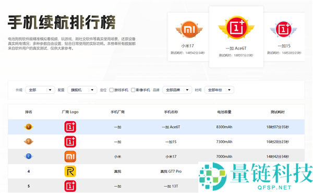Image resolution: width=313 pixels, height=193 pixels.
Task: Open the 一加 Ace6T top card title
Action: coord(236,49)
